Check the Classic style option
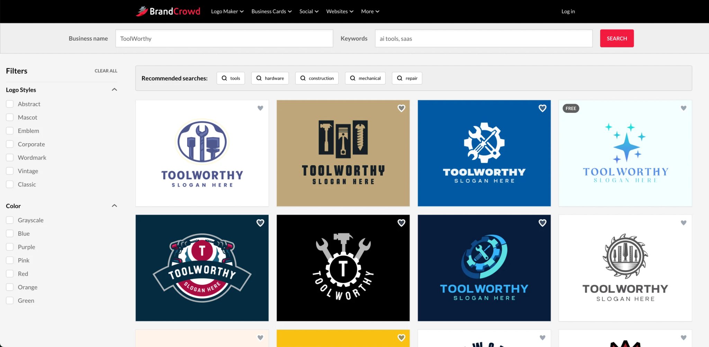Image resolution: width=709 pixels, height=347 pixels. click(10, 184)
